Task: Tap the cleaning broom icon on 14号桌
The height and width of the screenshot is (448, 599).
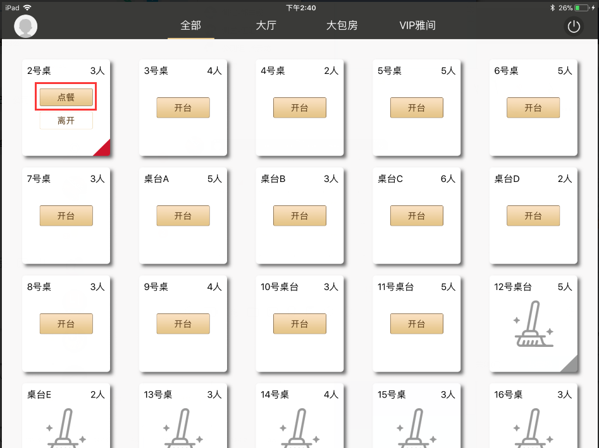Action: pos(300,428)
